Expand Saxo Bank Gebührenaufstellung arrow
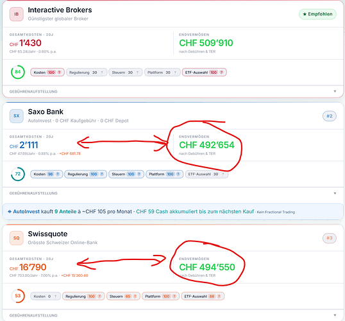This screenshot has height=321, width=345. click(x=335, y=193)
